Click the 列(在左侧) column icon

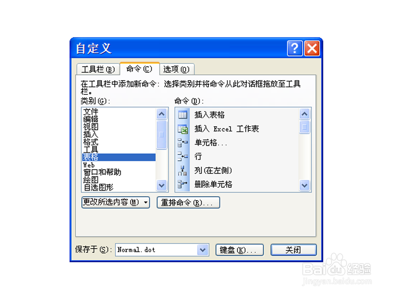[183, 171]
